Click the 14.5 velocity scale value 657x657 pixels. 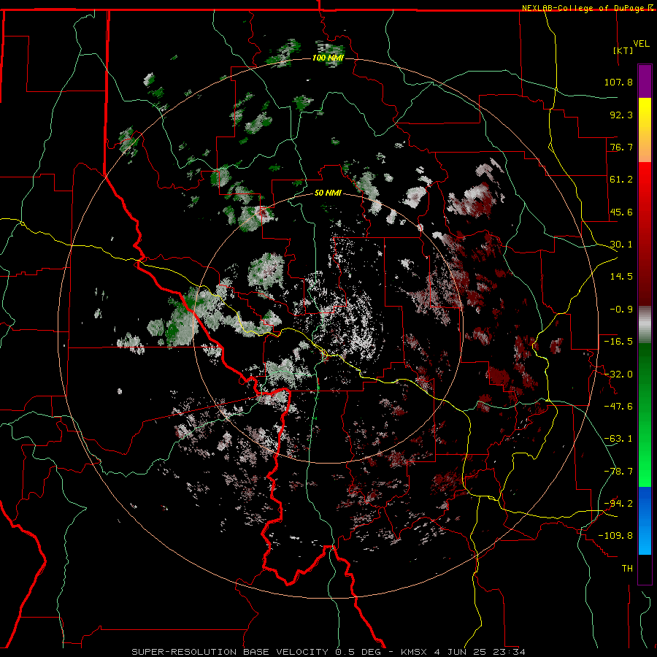(x=621, y=277)
